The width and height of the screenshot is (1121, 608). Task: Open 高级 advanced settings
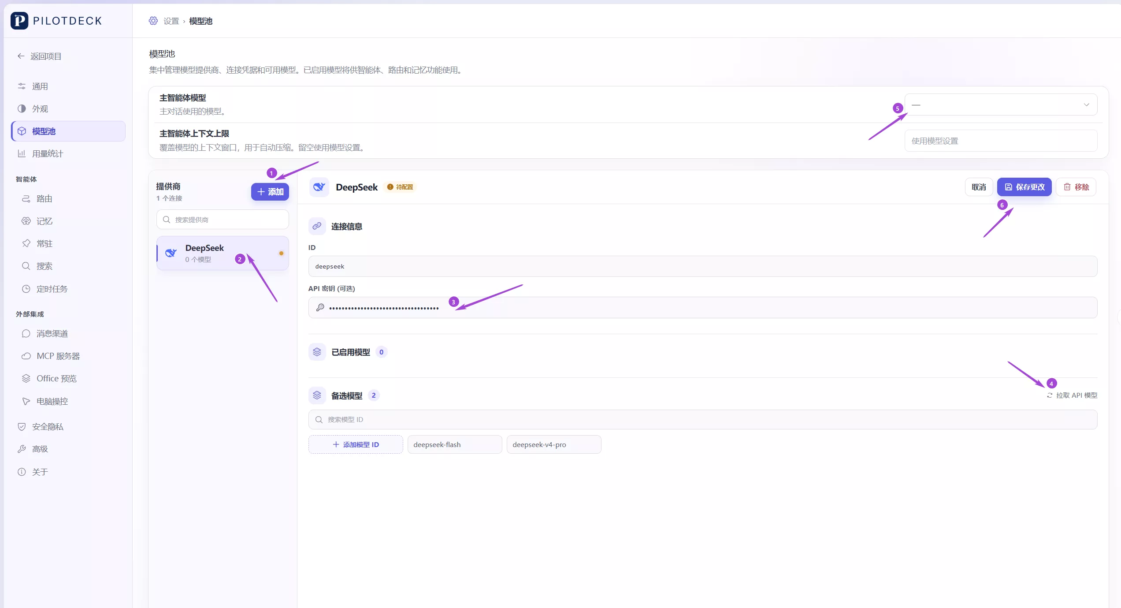(68, 449)
